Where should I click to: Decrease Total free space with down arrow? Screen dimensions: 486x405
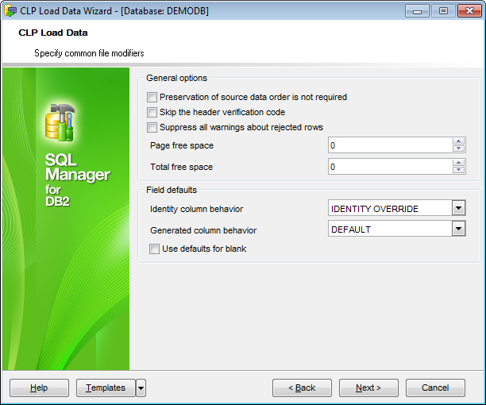pos(458,170)
